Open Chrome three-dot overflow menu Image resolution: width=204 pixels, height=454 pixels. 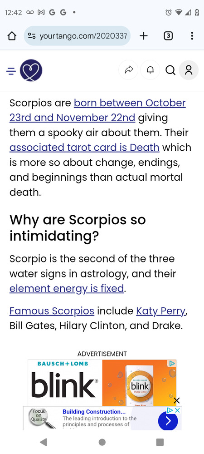click(192, 36)
